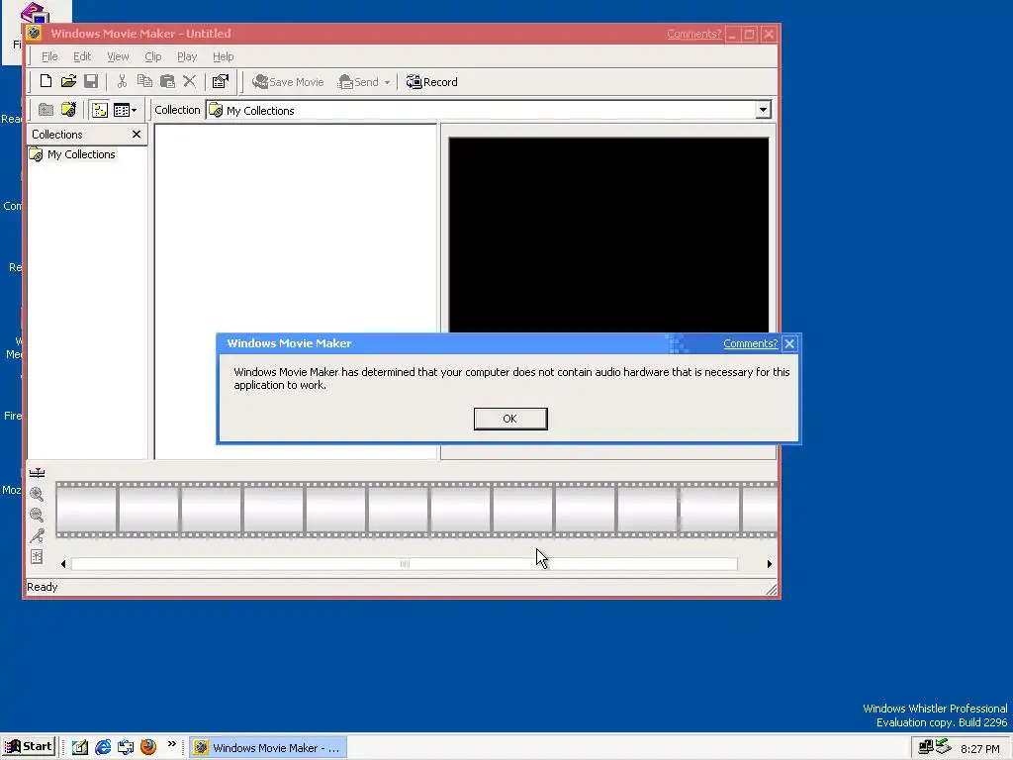Open the File menu
The height and width of the screenshot is (760, 1013).
49,56
